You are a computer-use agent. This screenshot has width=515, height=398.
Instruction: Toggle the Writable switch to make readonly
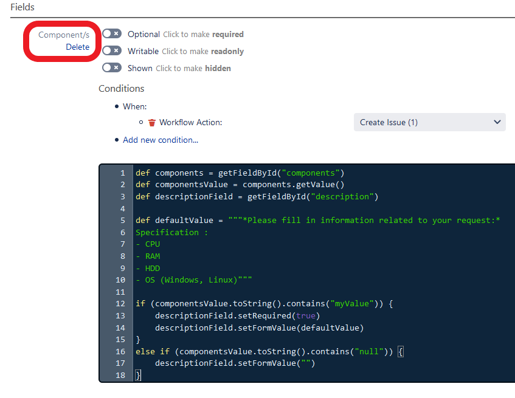click(x=112, y=50)
